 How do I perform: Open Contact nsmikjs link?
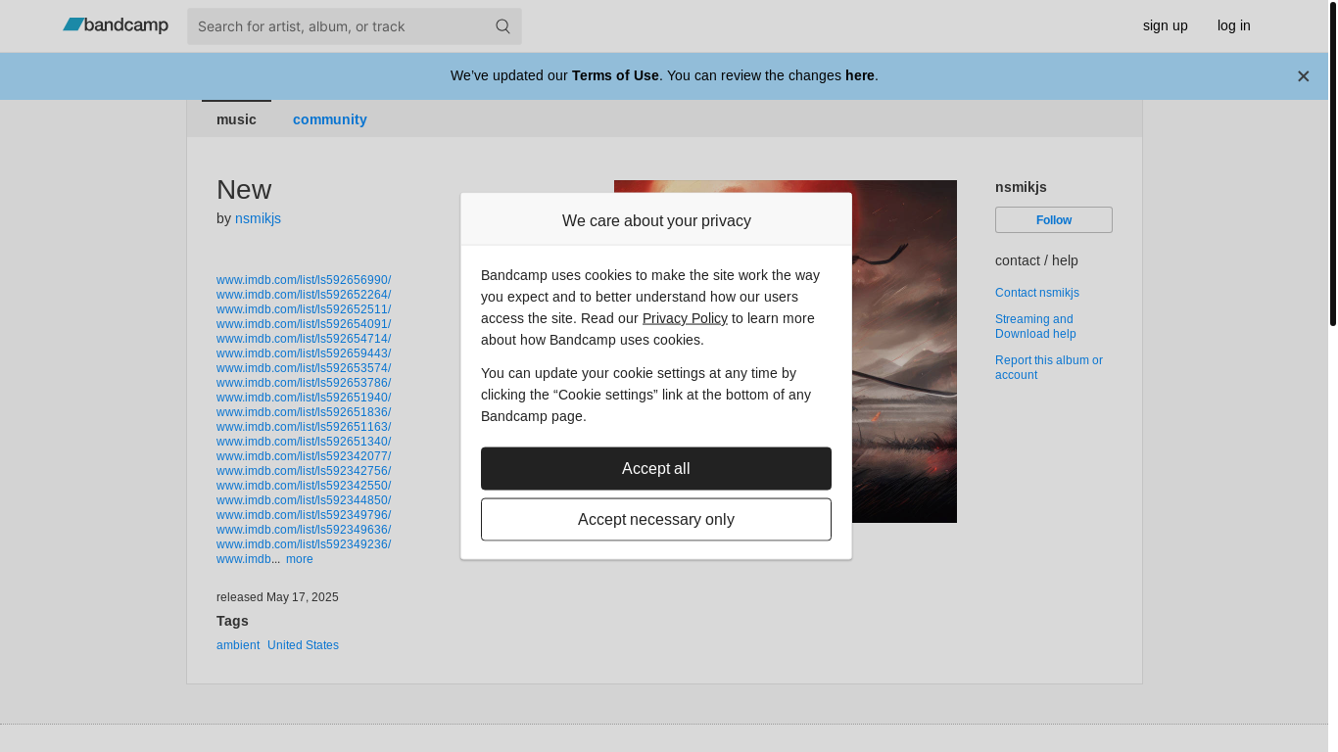1036,293
